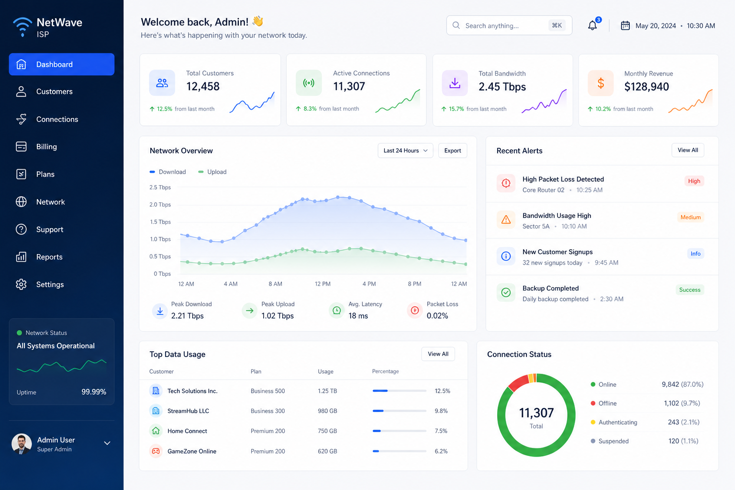Open the Last 24 Hours dropdown
735x490 pixels.
(x=405, y=151)
